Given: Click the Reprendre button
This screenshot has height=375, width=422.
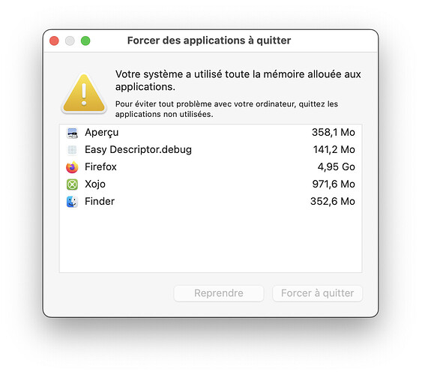Looking at the screenshot, I should (x=219, y=293).
